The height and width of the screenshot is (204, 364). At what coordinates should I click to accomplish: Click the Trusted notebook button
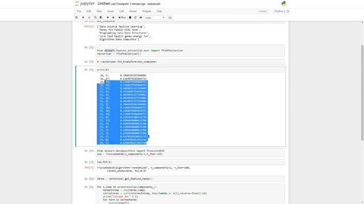[263, 11]
